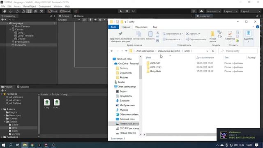Screen dimensions: 263x148
Task: Click Удалить in Explorer ribbon
Action: pos(193,34)
